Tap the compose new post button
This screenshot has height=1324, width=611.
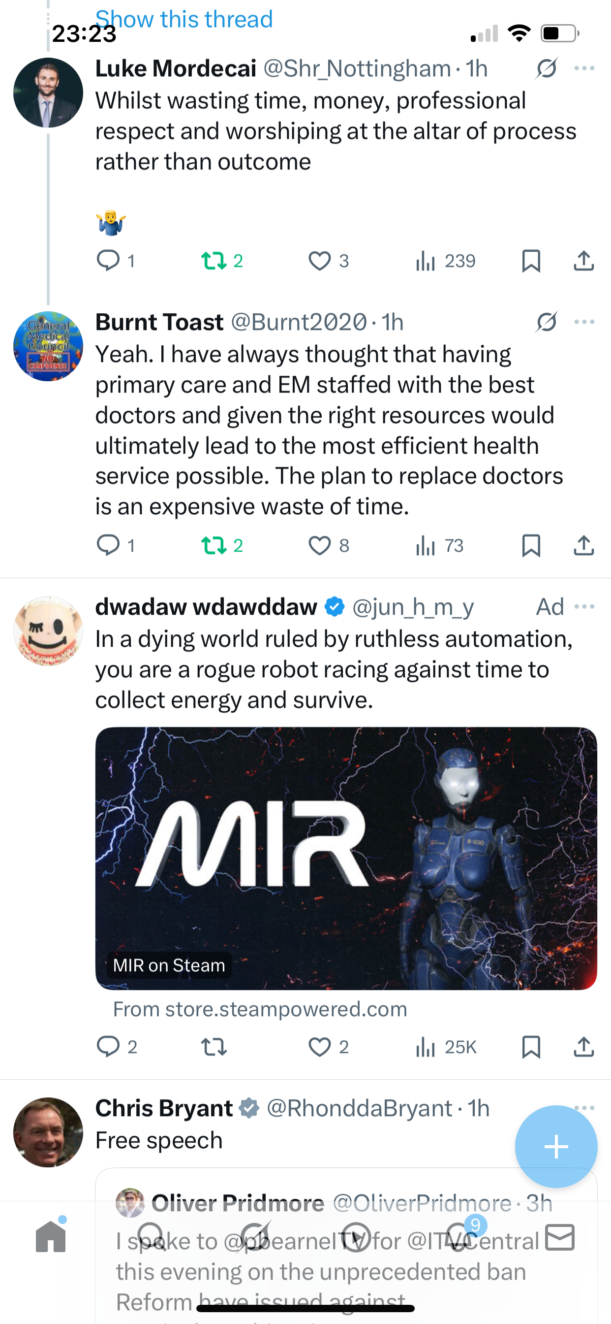click(x=556, y=1147)
